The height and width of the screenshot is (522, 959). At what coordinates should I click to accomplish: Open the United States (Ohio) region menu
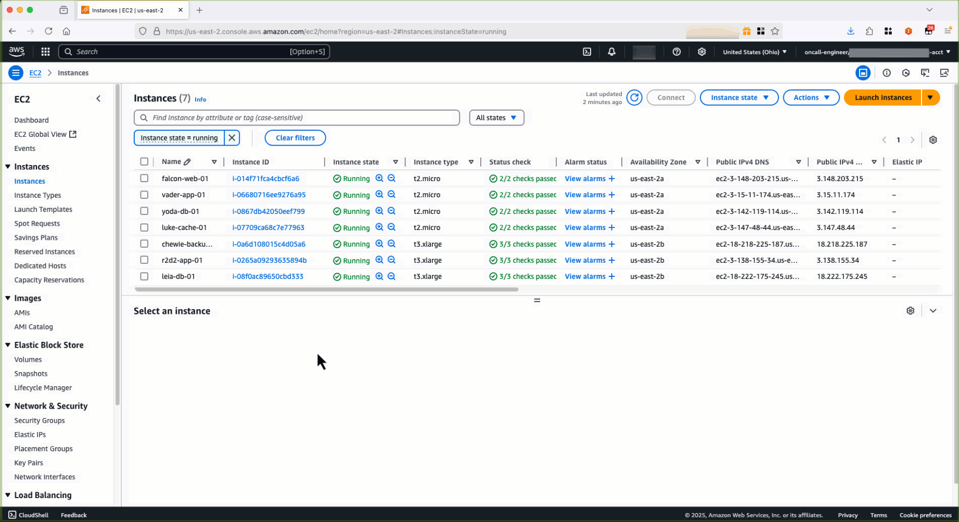754,52
